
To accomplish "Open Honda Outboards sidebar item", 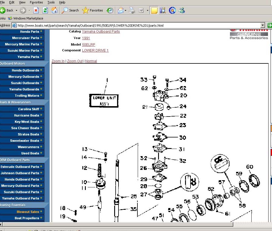I will [x=22, y=70].
